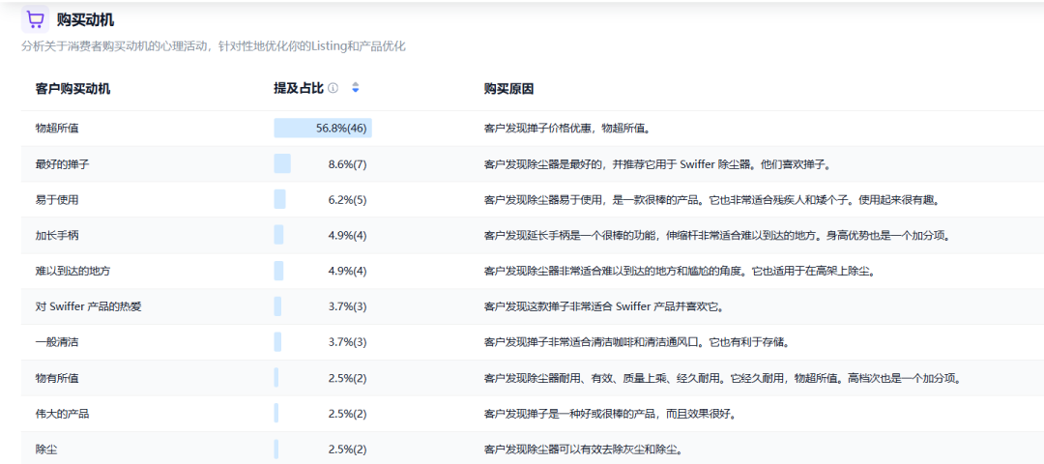Click the 56.8%(46) percentage bar

tap(323, 128)
